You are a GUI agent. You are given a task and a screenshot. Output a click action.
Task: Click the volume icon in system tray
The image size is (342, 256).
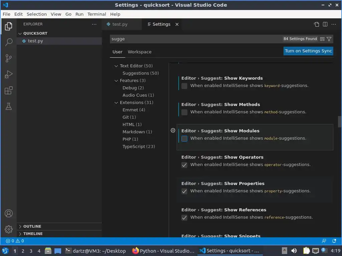(294, 251)
